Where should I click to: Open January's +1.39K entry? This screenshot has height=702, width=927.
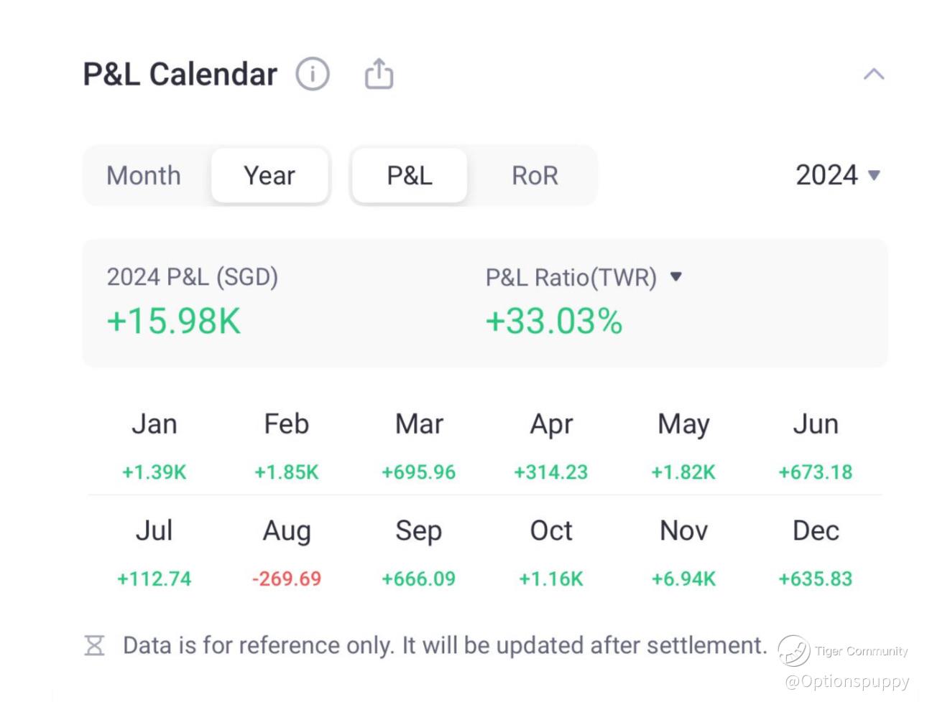[x=154, y=472]
